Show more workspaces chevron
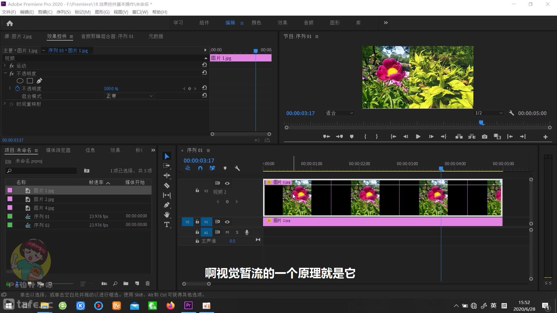Image resolution: width=557 pixels, height=313 pixels. coord(386,23)
